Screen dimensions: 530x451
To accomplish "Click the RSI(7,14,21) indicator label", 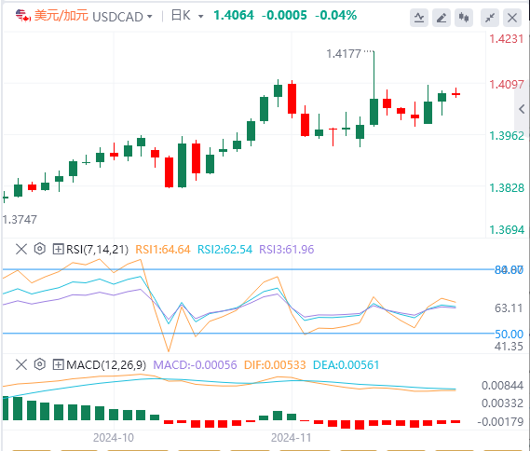I will [98, 250].
